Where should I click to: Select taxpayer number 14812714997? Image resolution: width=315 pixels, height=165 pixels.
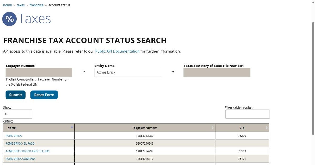[x=145, y=151]
